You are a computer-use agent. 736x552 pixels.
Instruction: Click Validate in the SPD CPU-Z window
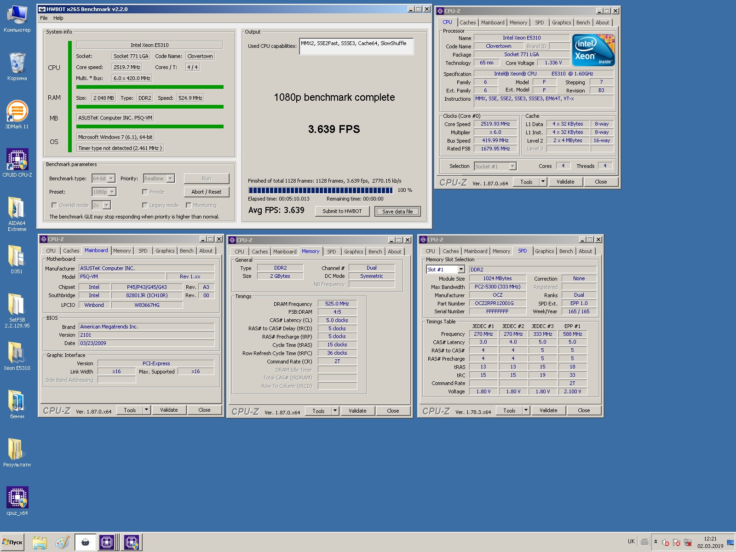point(548,410)
